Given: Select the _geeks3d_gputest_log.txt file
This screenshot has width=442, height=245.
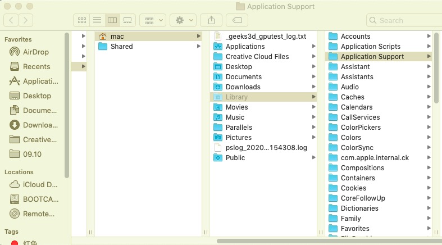Looking at the screenshot, I should (x=263, y=37).
